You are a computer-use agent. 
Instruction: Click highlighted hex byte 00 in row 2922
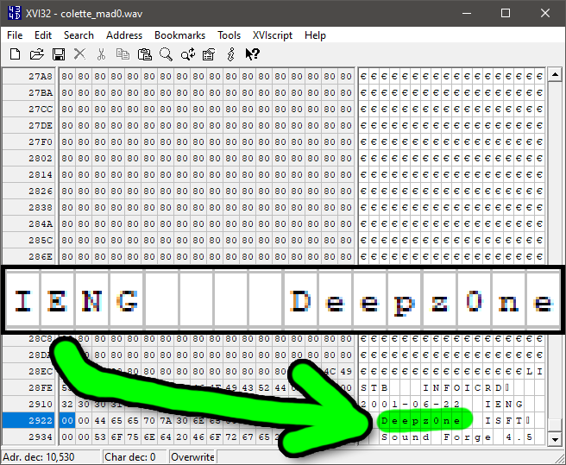tap(67, 421)
